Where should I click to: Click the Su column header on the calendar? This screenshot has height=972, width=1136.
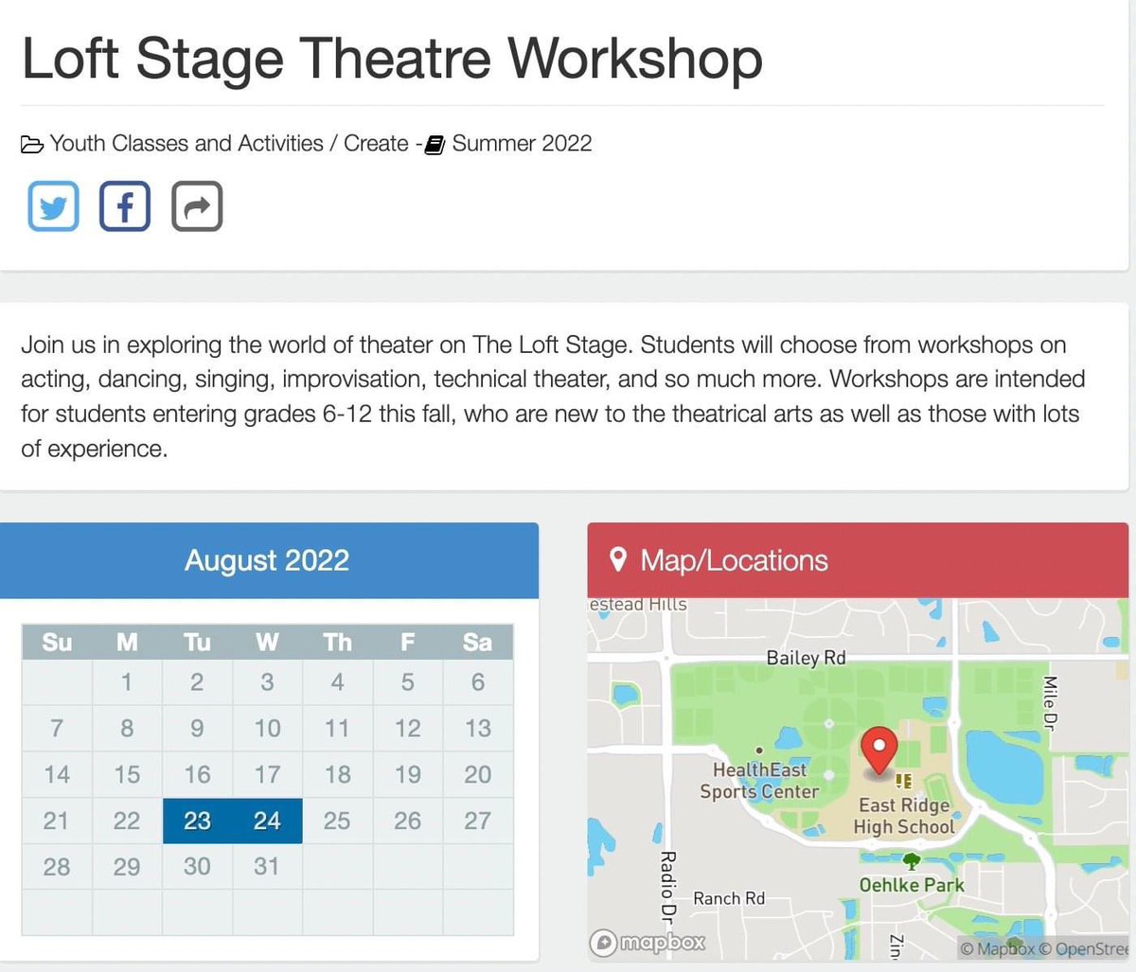(56, 642)
